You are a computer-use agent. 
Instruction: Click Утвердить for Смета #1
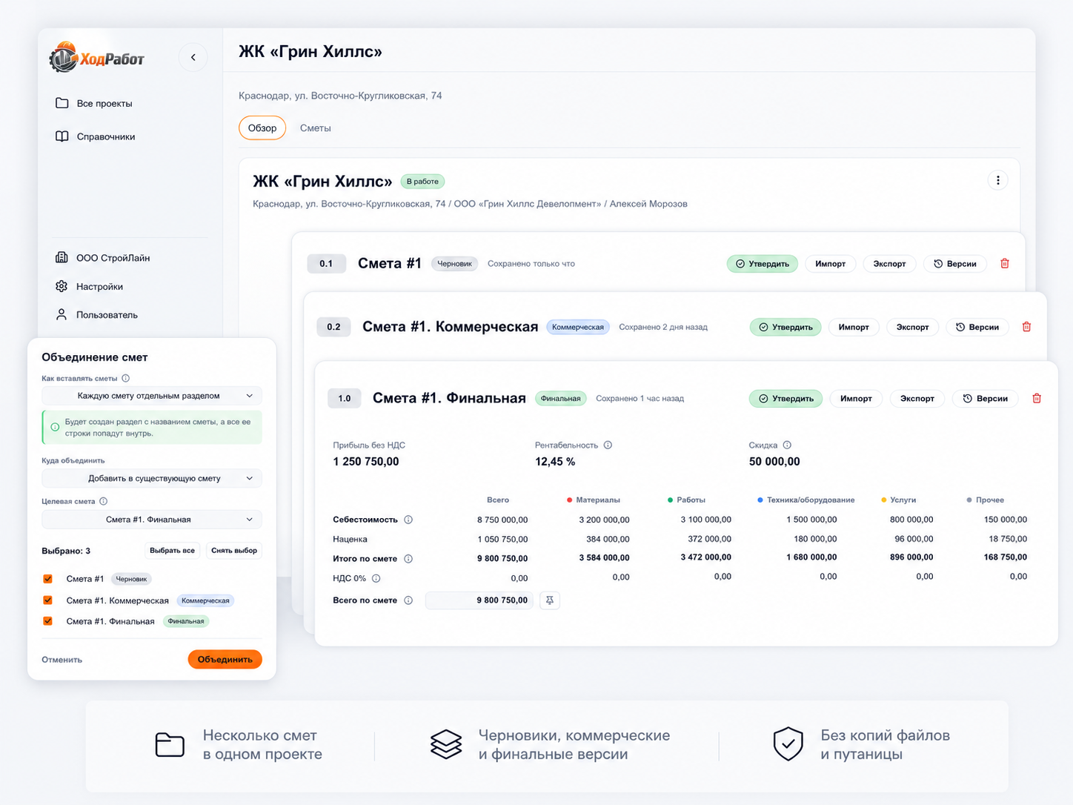coord(762,264)
